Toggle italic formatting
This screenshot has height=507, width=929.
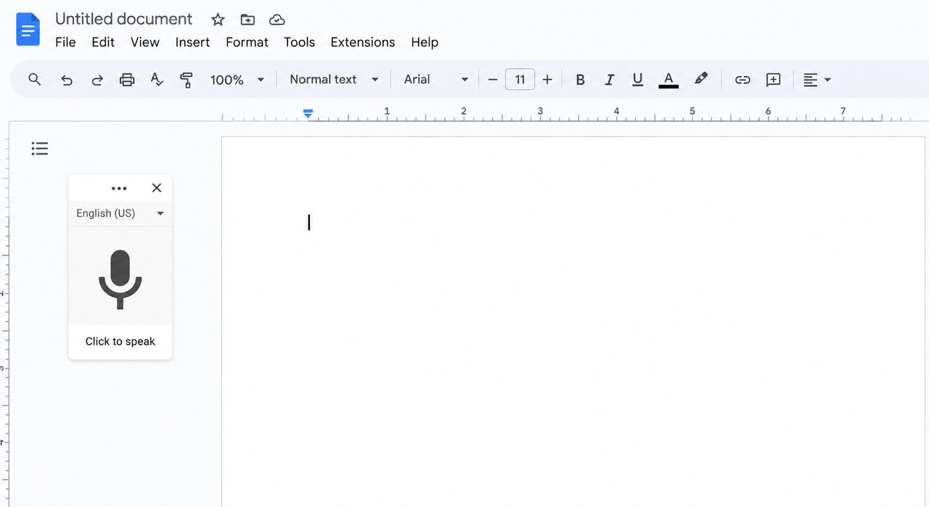point(610,80)
